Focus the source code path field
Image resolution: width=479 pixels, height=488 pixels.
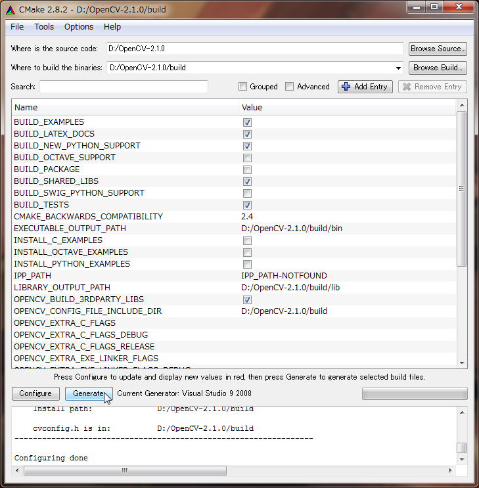click(255, 49)
